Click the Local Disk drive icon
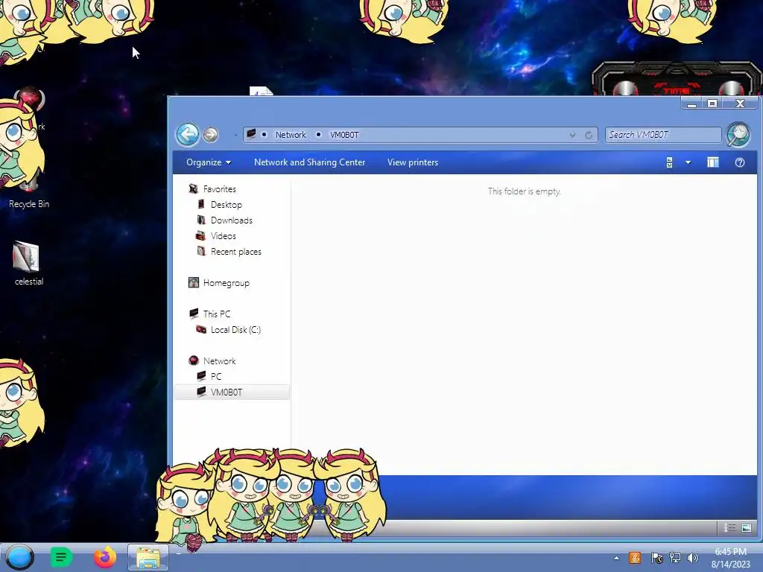 (x=201, y=329)
